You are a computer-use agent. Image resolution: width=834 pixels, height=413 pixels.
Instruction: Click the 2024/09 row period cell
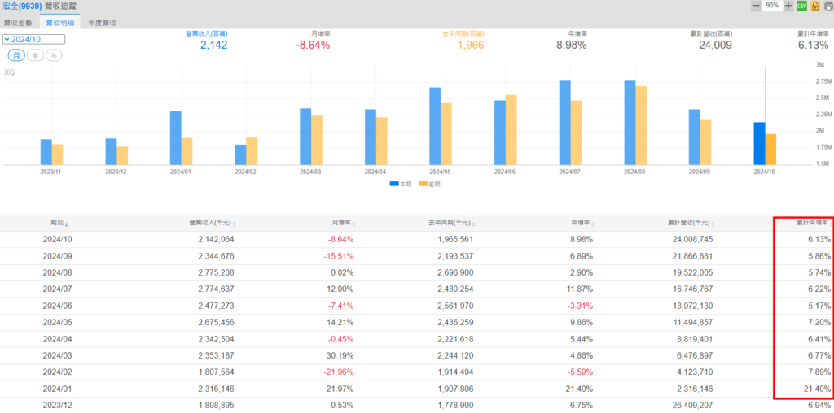coord(56,256)
